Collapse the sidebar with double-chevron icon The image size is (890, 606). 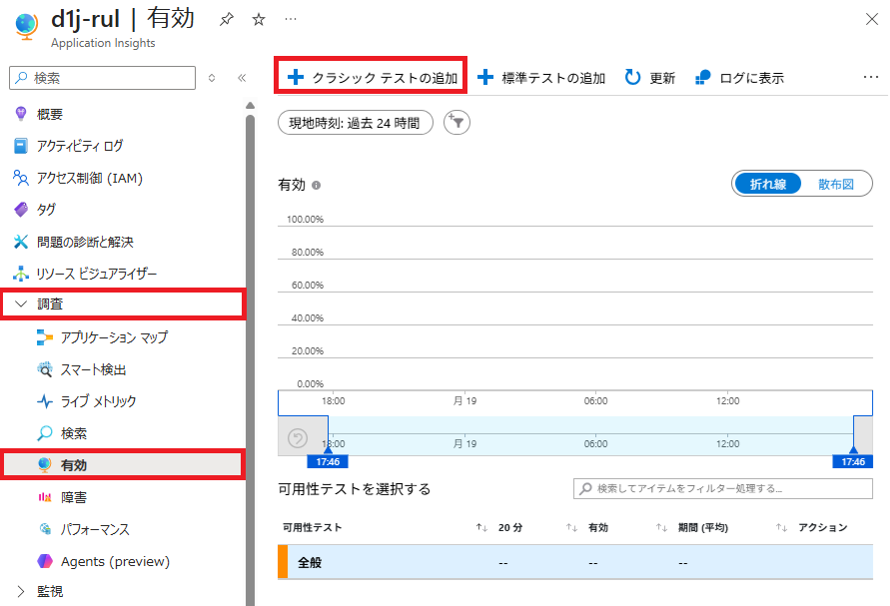click(x=242, y=77)
